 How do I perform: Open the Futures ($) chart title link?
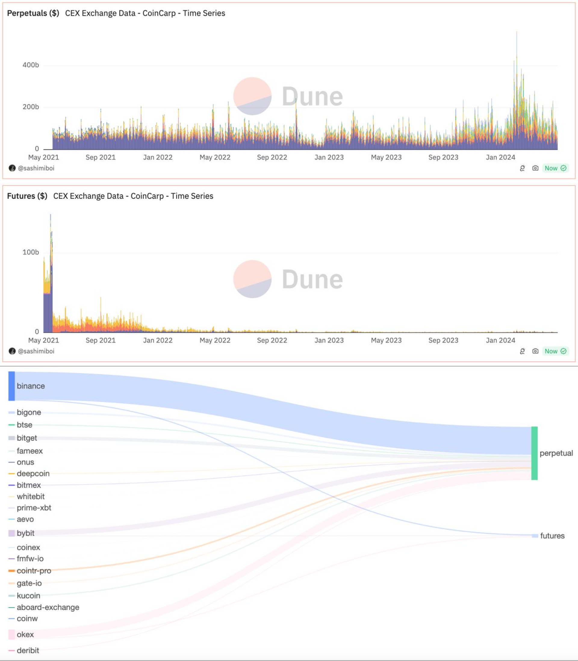point(27,196)
